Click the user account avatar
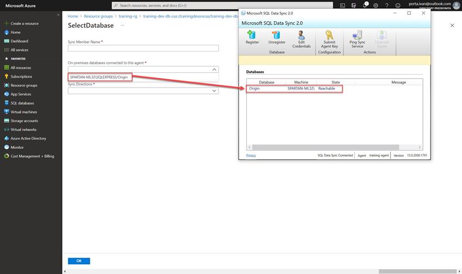This screenshot has height=274, width=462. coord(456,5)
